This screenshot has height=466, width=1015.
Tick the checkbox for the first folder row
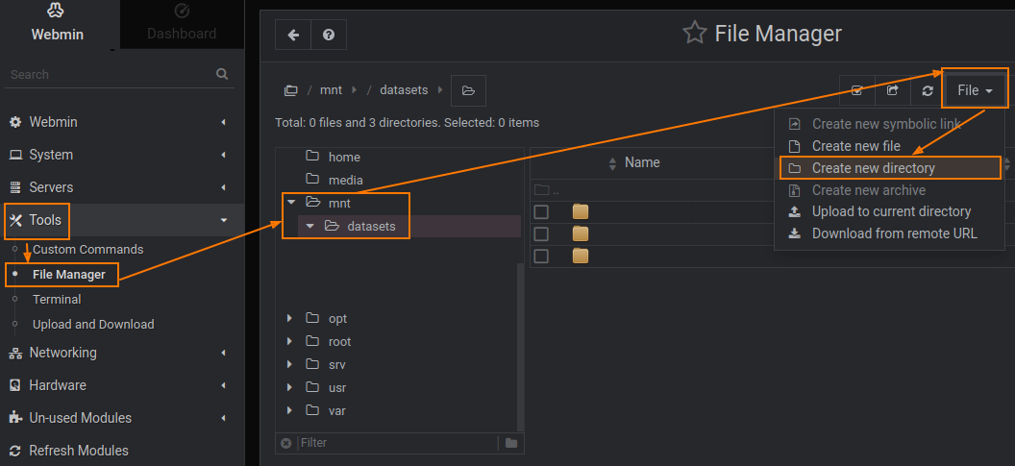tap(542, 211)
